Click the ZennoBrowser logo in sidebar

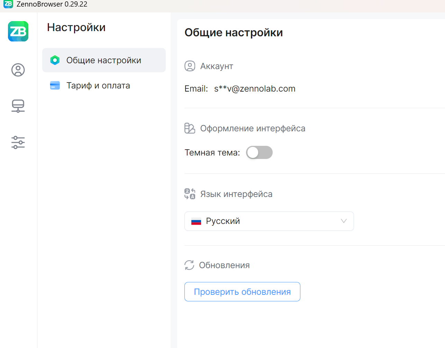[x=18, y=31]
